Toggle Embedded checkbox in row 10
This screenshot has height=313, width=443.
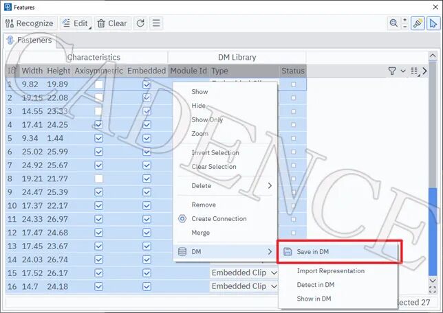click(x=147, y=205)
